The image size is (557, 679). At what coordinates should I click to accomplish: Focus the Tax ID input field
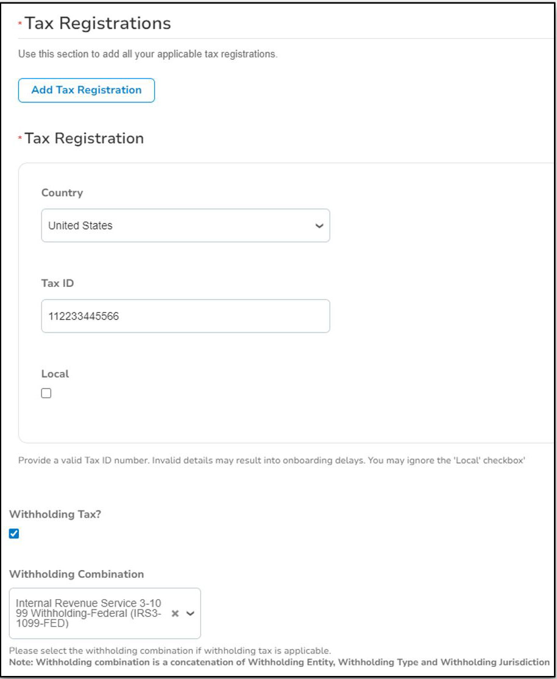[185, 315]
